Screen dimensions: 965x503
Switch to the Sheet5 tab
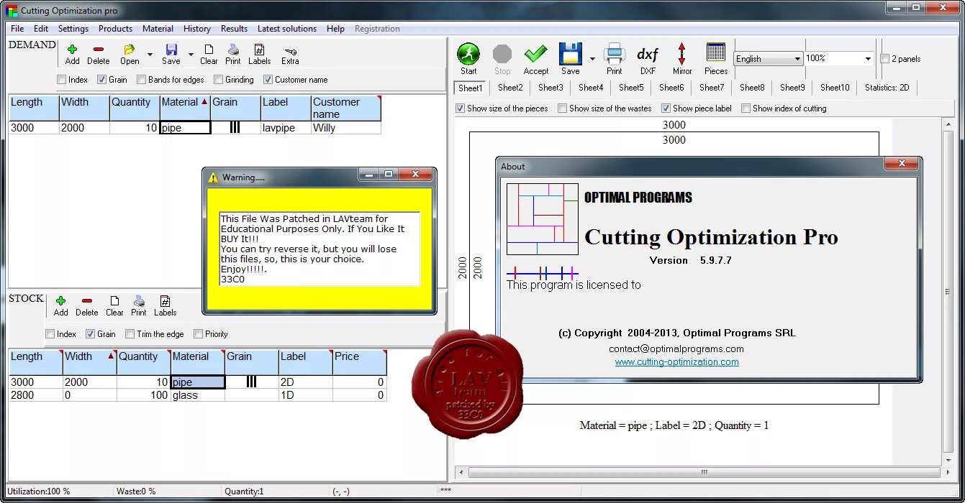point(631,88)
